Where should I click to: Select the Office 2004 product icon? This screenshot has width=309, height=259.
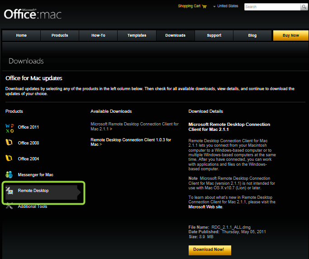9,158
